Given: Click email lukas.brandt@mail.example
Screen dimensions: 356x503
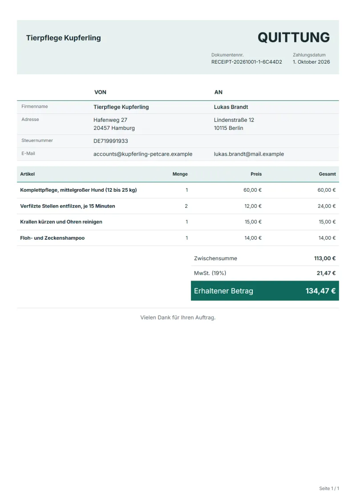Looking at the screenshot, I should (x=249, y=154).
